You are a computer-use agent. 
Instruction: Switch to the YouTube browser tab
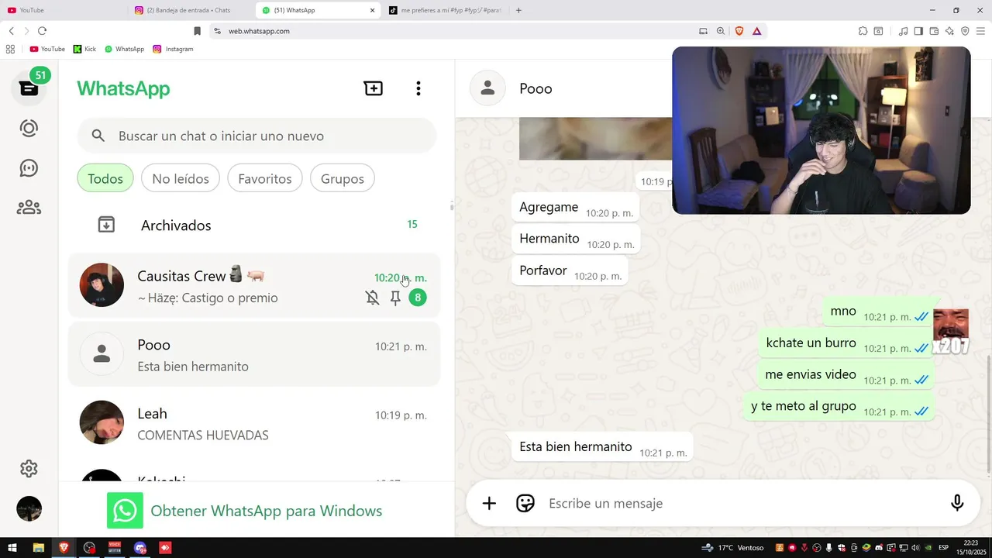pos(64,10)
